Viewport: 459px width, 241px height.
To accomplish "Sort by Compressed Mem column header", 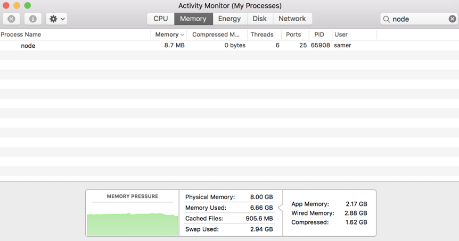I will pyautogui.click(x=217, y=35).
